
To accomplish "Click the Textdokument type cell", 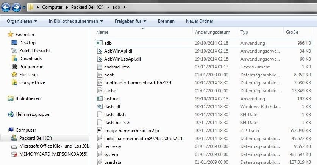I will point(255,67).
